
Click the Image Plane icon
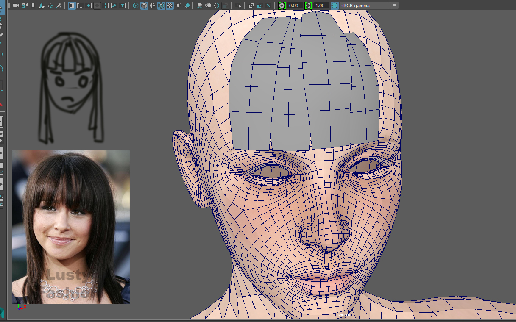pos(42,6)
